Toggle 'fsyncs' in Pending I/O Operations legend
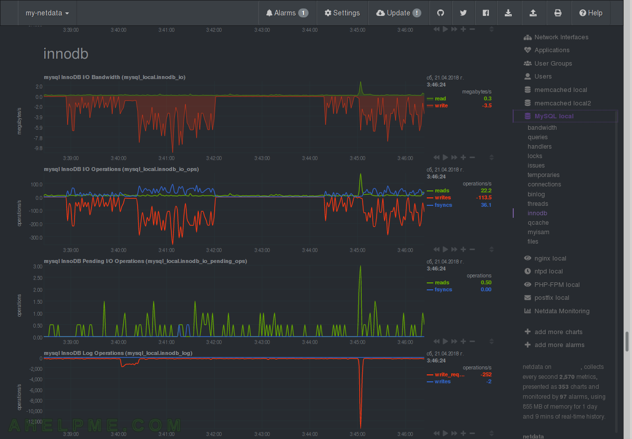Viewport: 632px width, 439px height. 443,290
